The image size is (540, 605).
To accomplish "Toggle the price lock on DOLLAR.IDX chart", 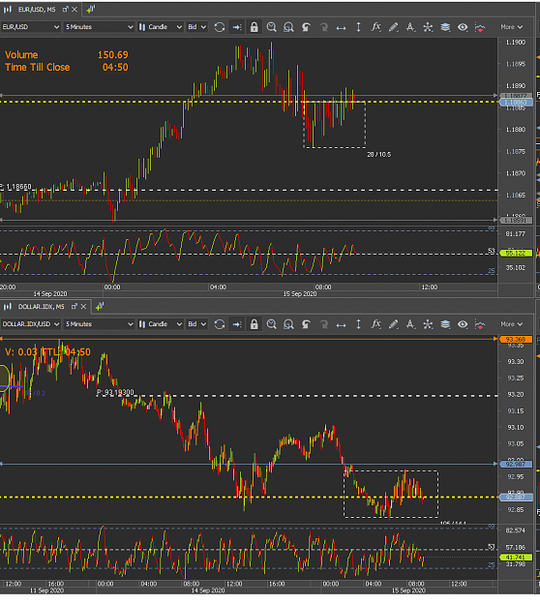I will point(254,324).
